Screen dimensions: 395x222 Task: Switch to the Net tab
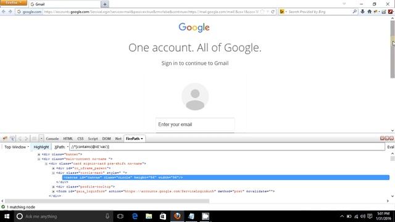tap(118, 139)
